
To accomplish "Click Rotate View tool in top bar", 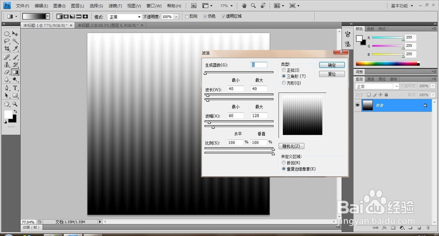I will 263,6.
